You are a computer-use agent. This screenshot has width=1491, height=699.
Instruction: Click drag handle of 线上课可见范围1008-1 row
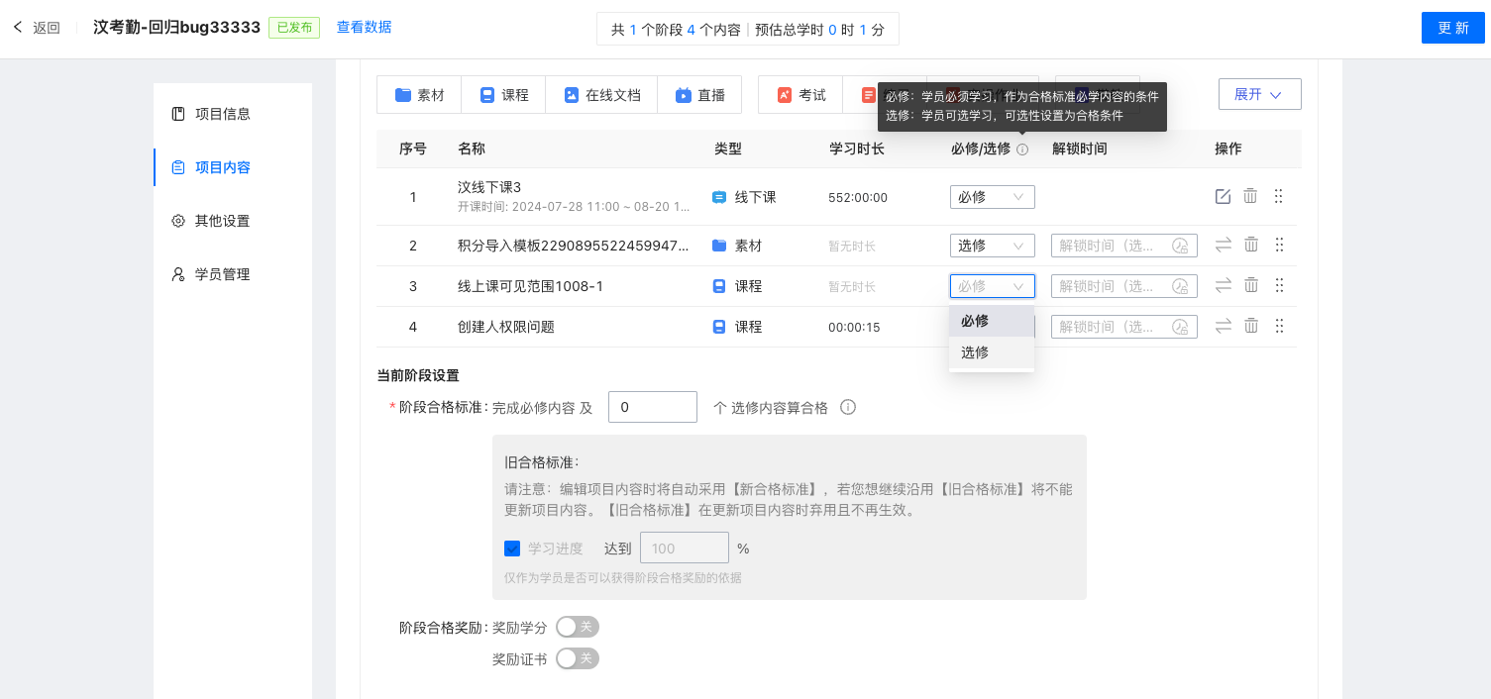[x=1279, y=285]
